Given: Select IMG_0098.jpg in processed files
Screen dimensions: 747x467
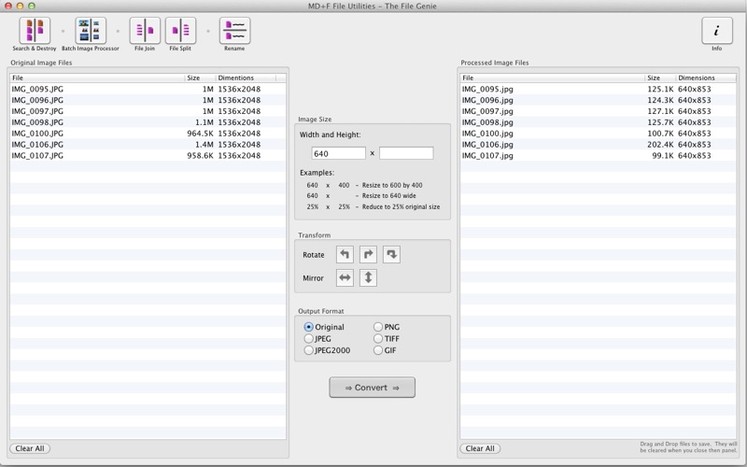Looking at the screenshot, I should tap(598, 122).
